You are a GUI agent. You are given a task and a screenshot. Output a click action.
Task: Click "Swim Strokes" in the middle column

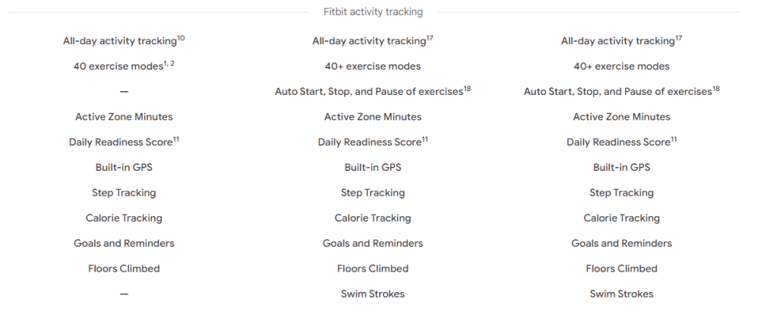coord(372,294)
